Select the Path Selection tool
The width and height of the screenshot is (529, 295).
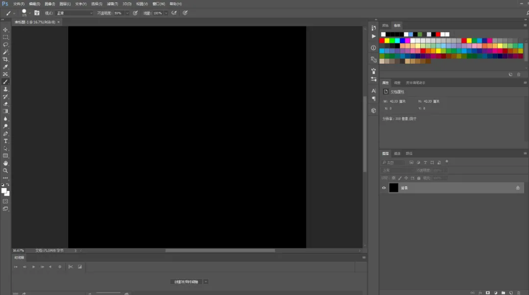5,148
